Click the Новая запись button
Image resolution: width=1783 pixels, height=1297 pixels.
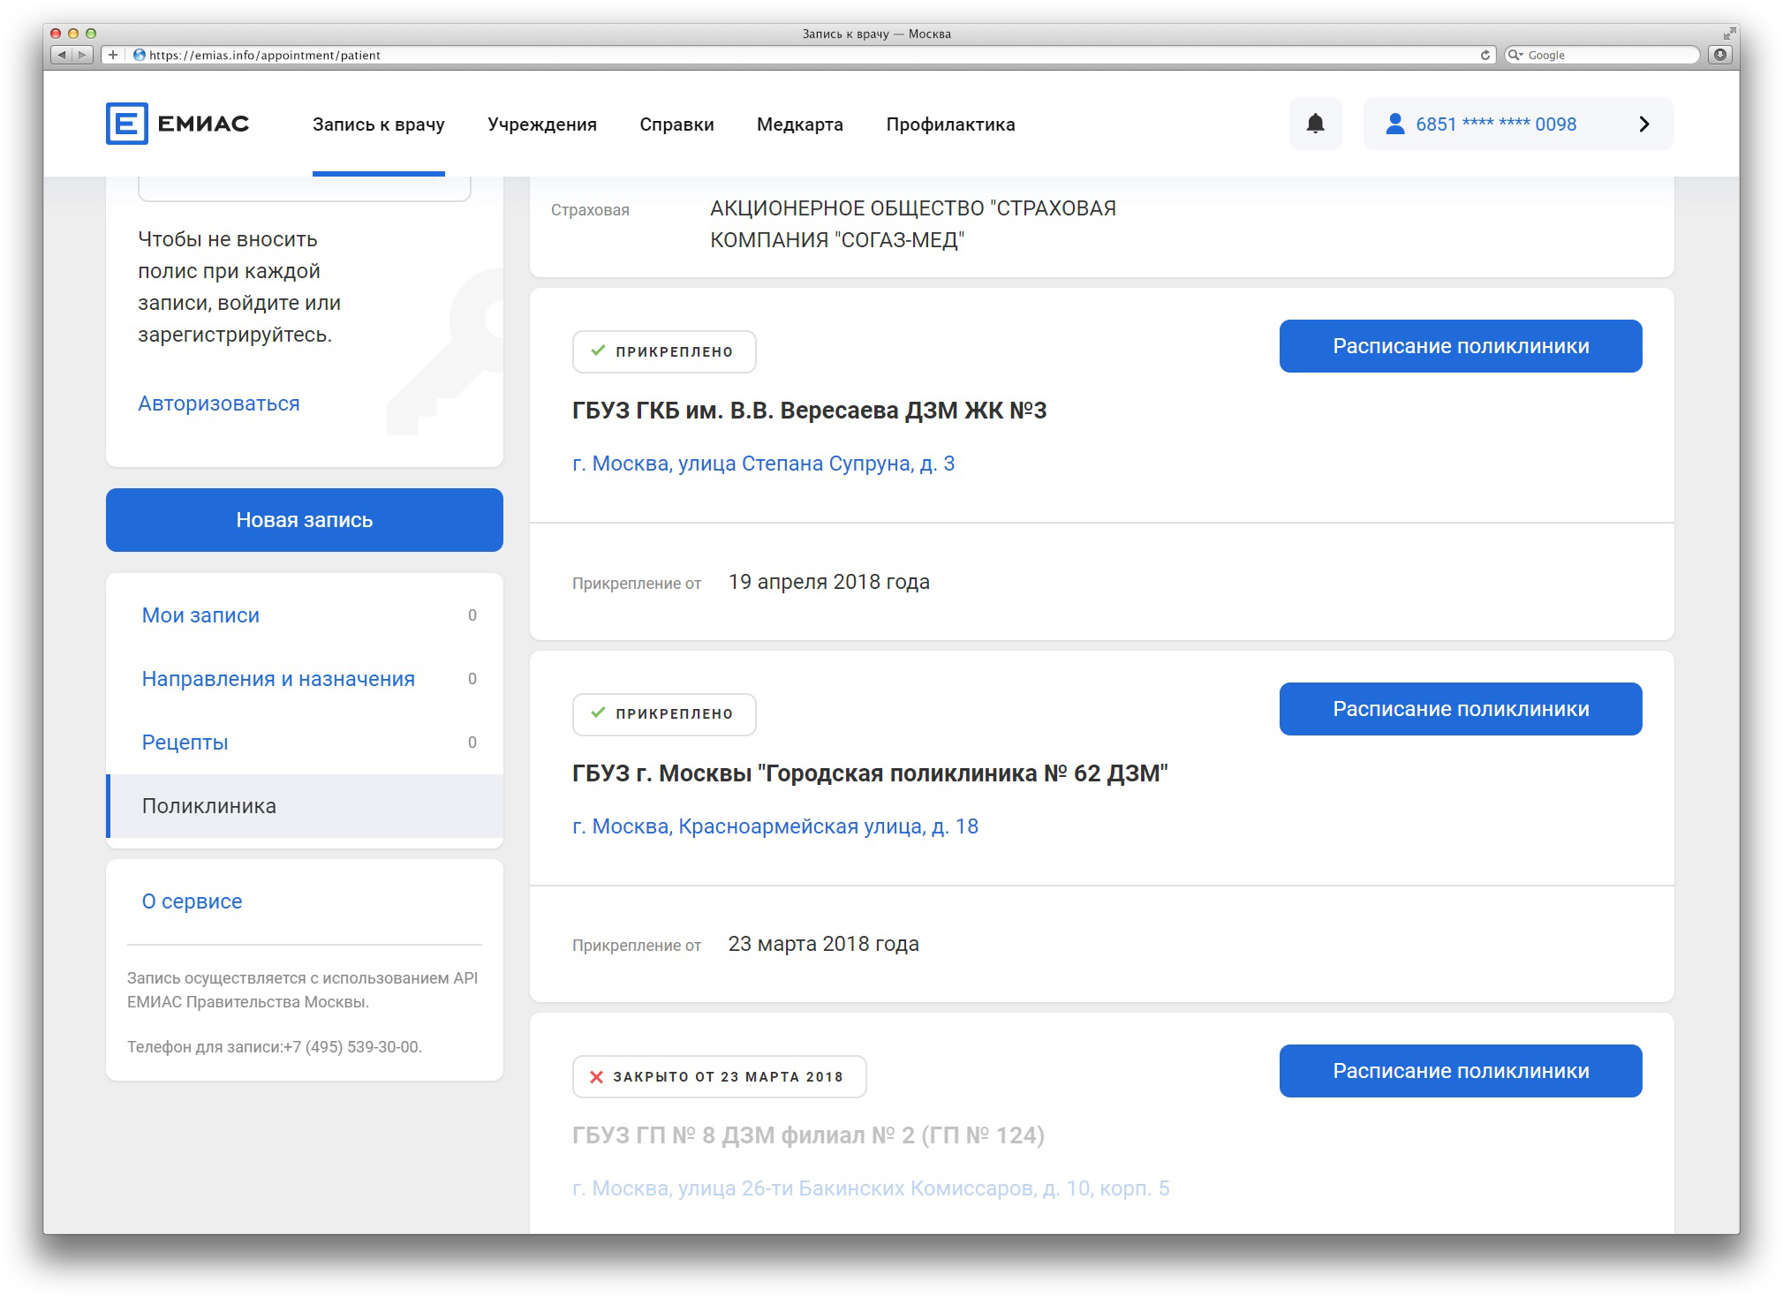coord(305,520)
